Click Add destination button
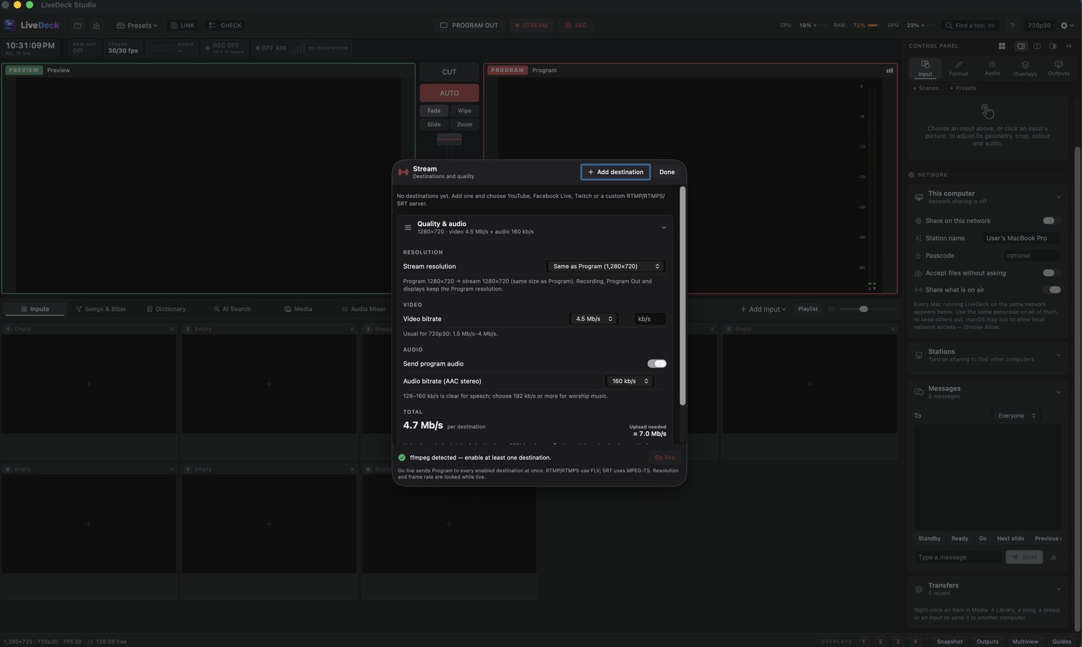This screenshot has height=647, width=1082. coord(615,172)
